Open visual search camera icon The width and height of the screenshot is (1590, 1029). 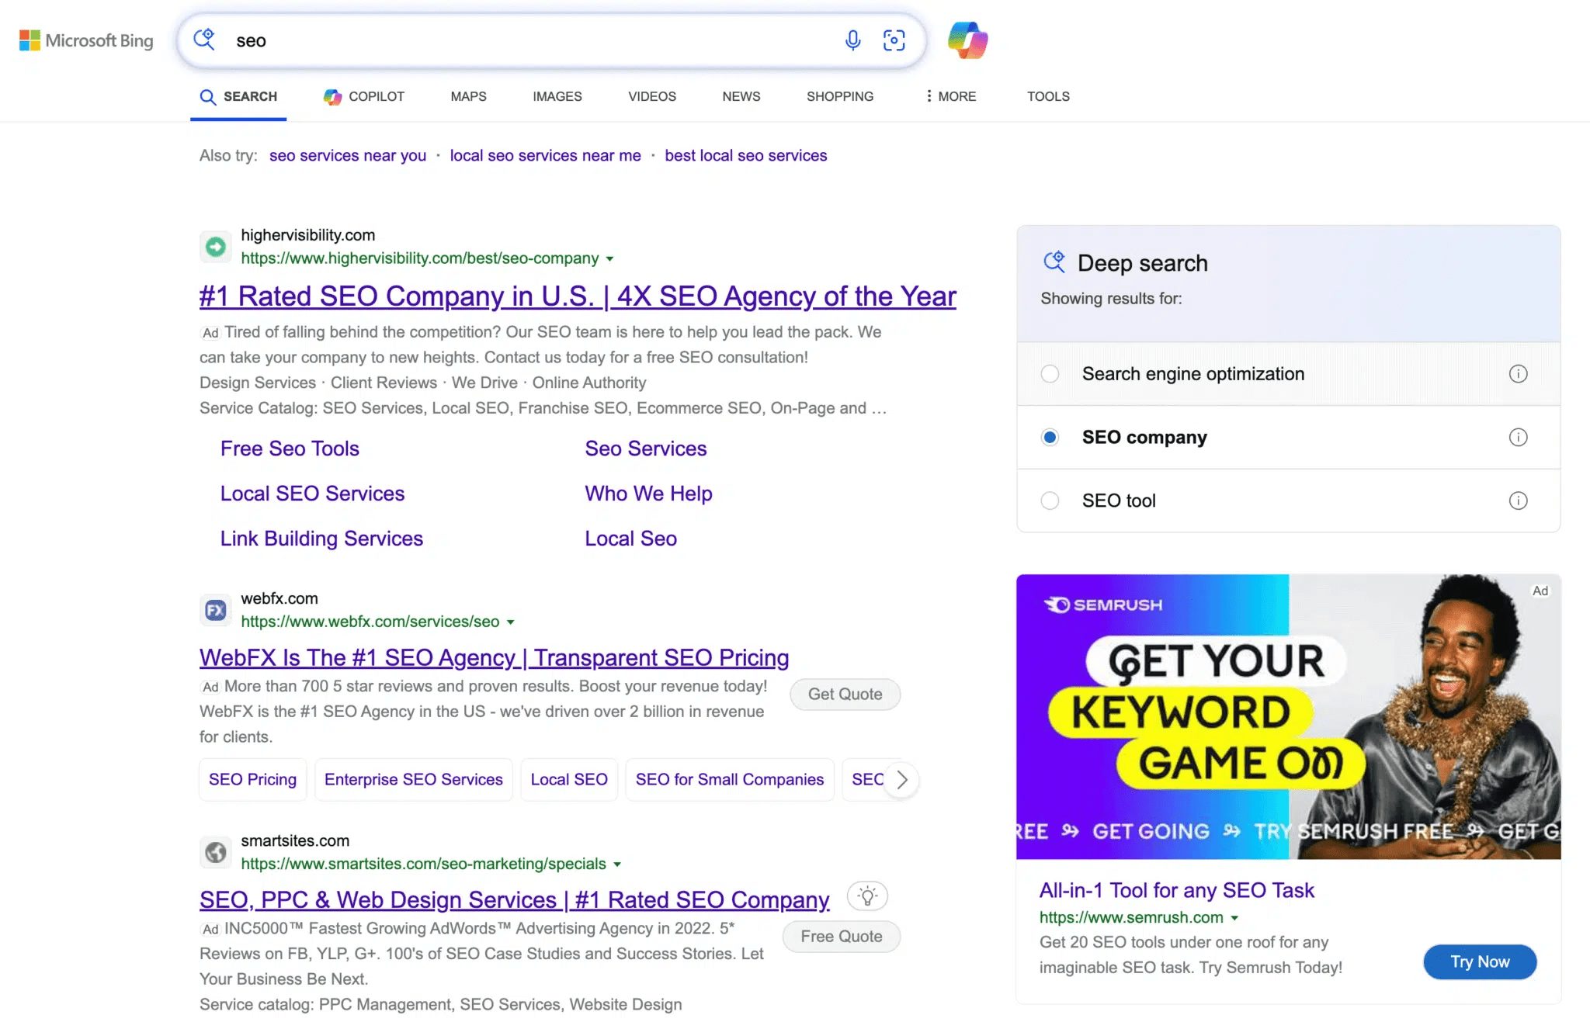(894, 40)
